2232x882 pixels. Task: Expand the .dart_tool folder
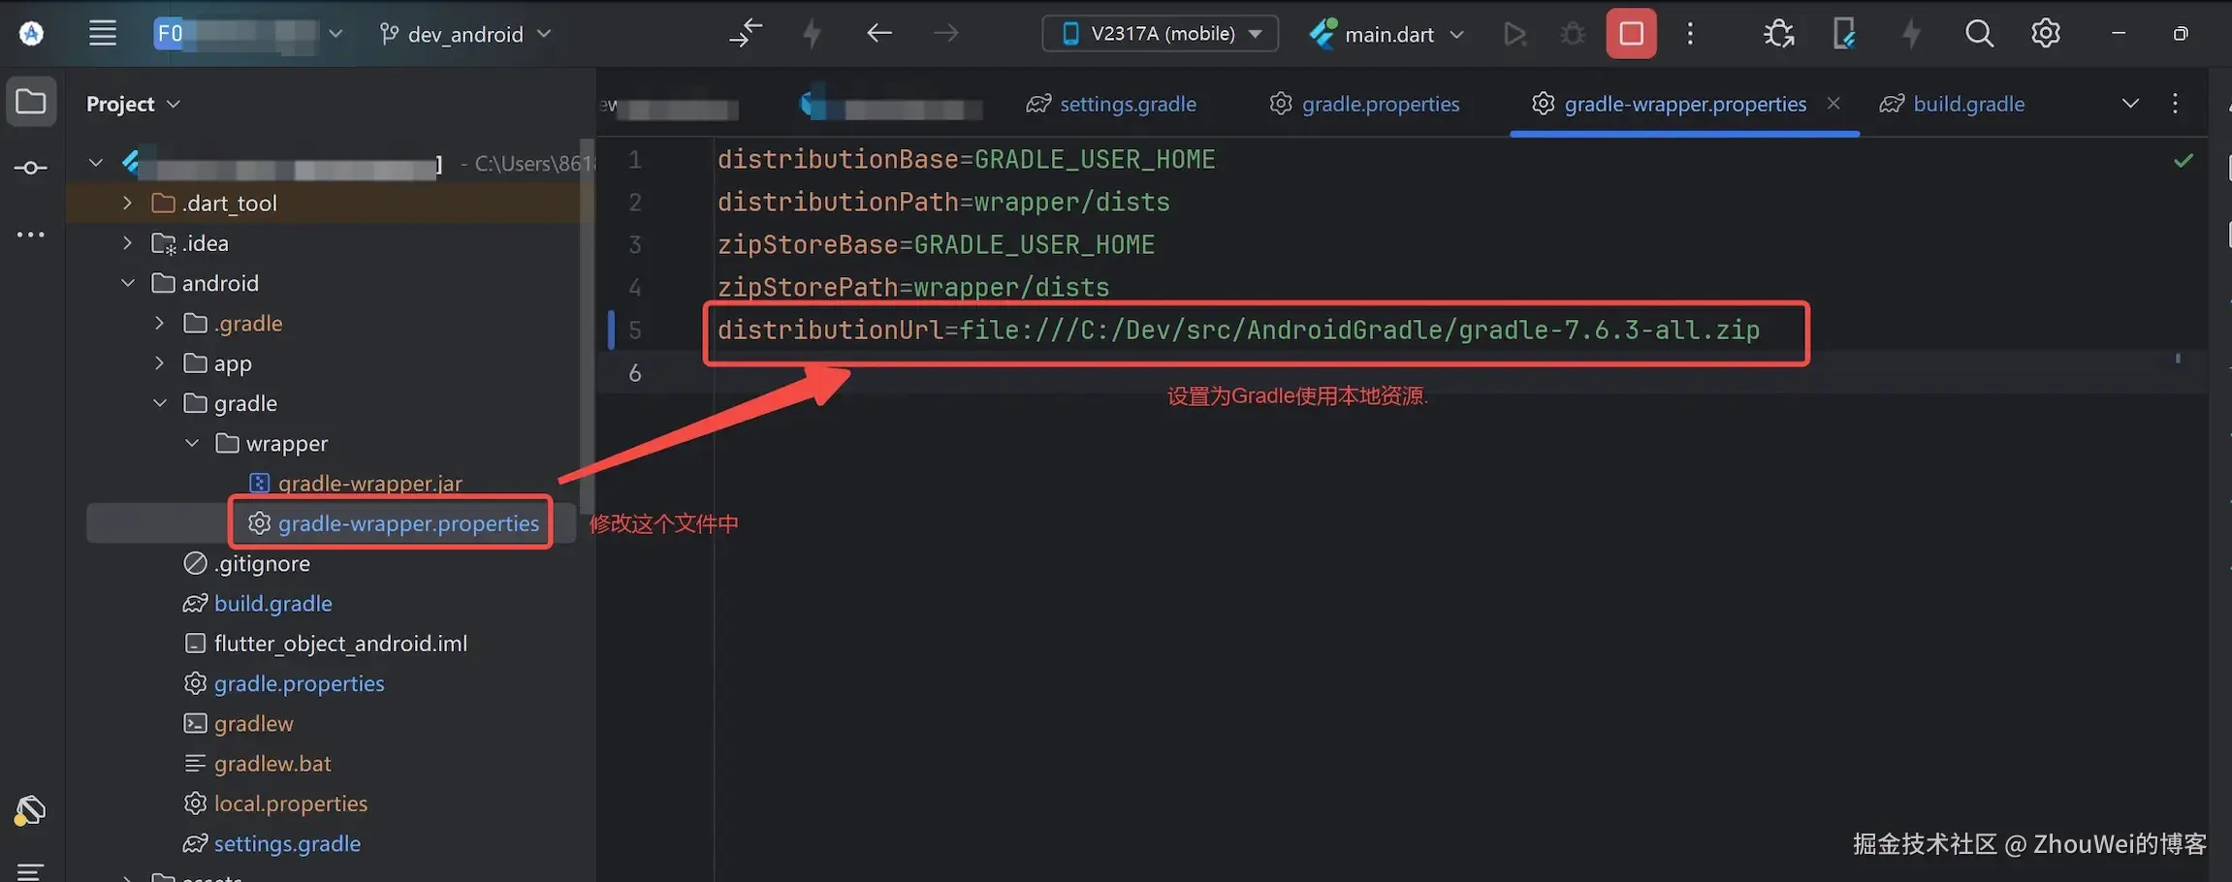[127, 203]
